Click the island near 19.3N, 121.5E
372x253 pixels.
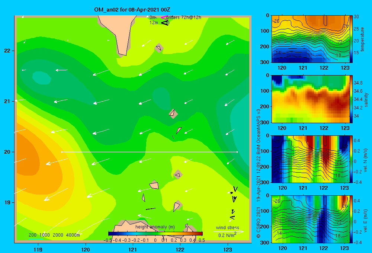coord(154,185)
